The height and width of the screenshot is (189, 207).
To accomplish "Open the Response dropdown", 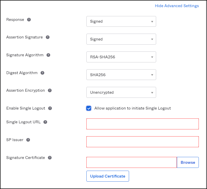I will (121, 21).
